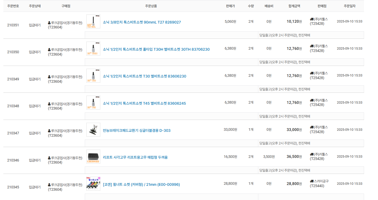Click the 주문일자 column header
Image resolution: width=378 pixels, height=200 pixels.
coord(349,6)
